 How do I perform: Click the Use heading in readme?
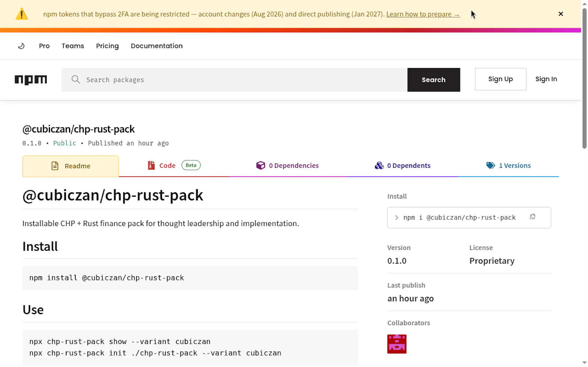click(x=33, y=310)
